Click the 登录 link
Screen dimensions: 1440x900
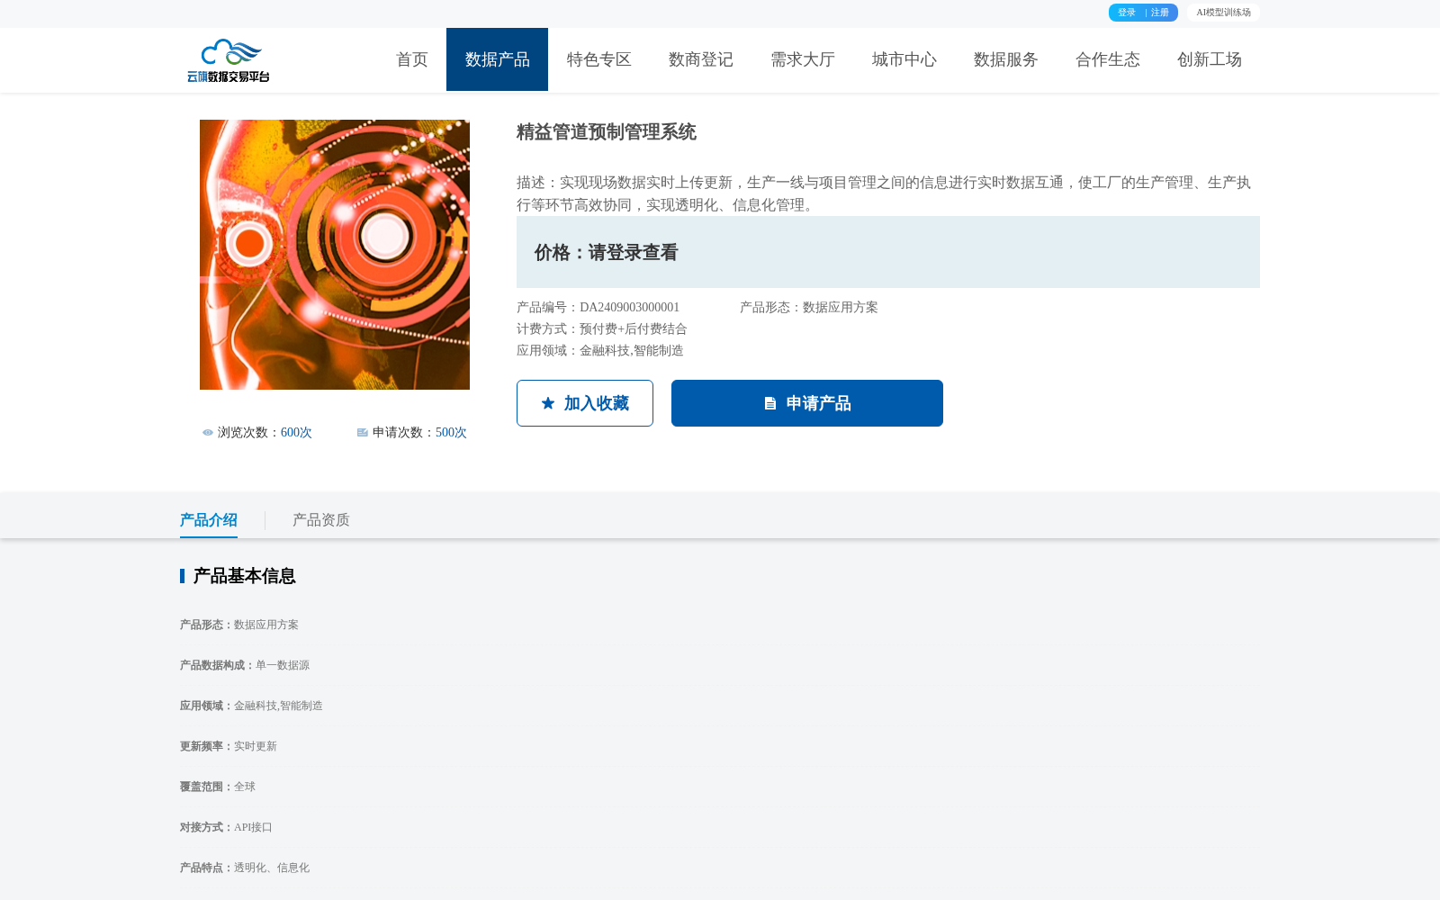pos(1127,13)
